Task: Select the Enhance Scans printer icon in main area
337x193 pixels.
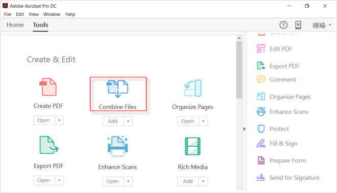Action: (x=117, y=146)
